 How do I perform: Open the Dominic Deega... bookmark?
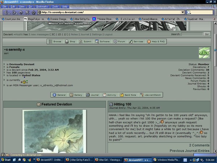57,19
